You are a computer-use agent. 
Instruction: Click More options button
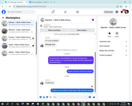click(82, 30)
